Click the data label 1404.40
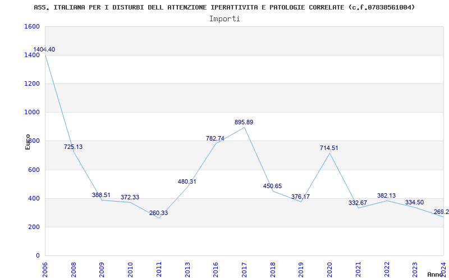Image resolution: width=449 pixels, height=280 pixels. coord(44,49)
